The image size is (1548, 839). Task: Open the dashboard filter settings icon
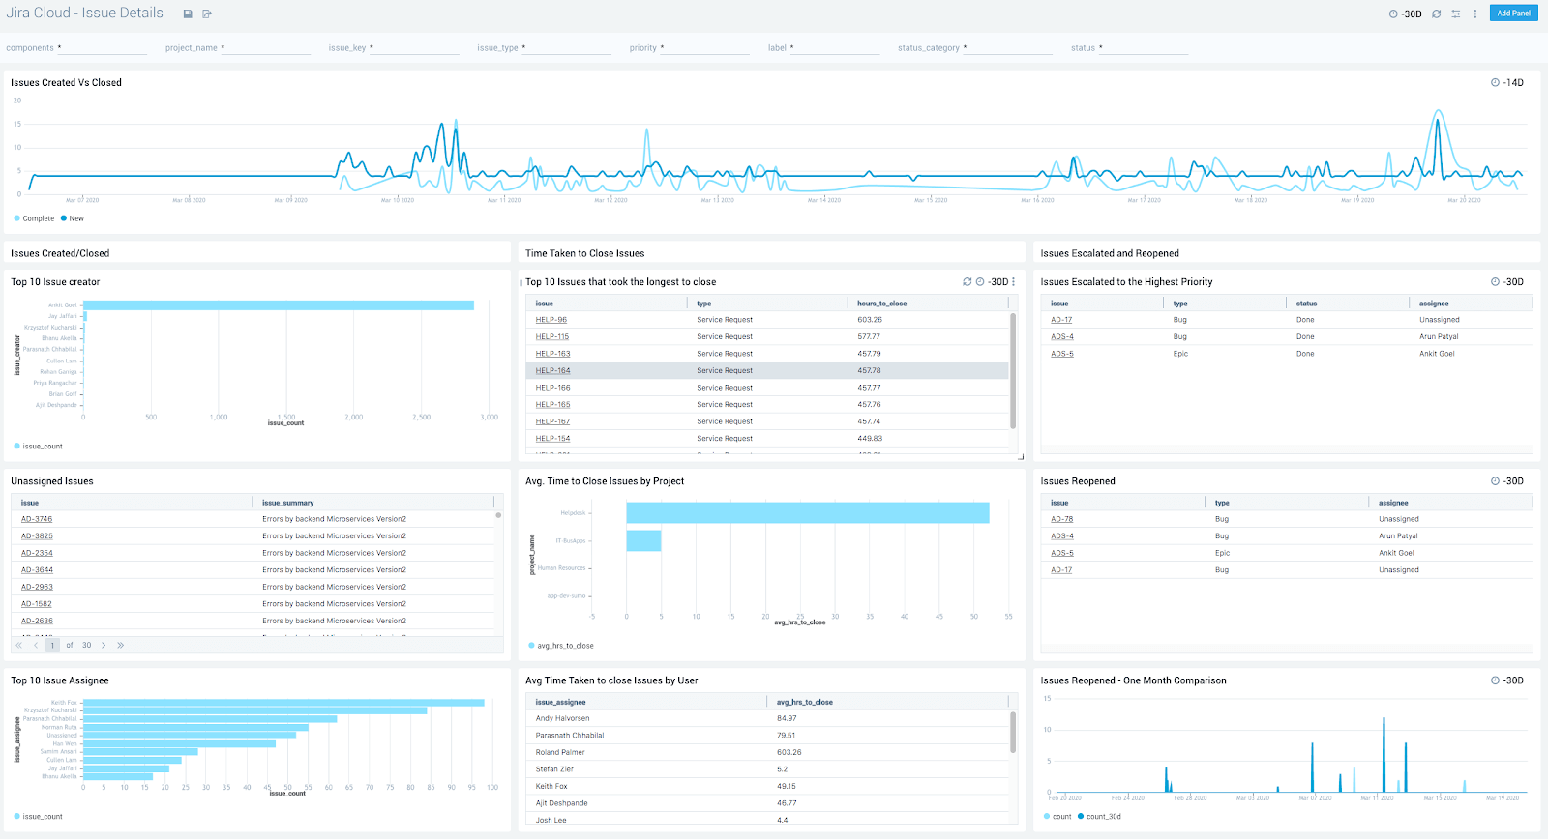[x=1456, y=14]
